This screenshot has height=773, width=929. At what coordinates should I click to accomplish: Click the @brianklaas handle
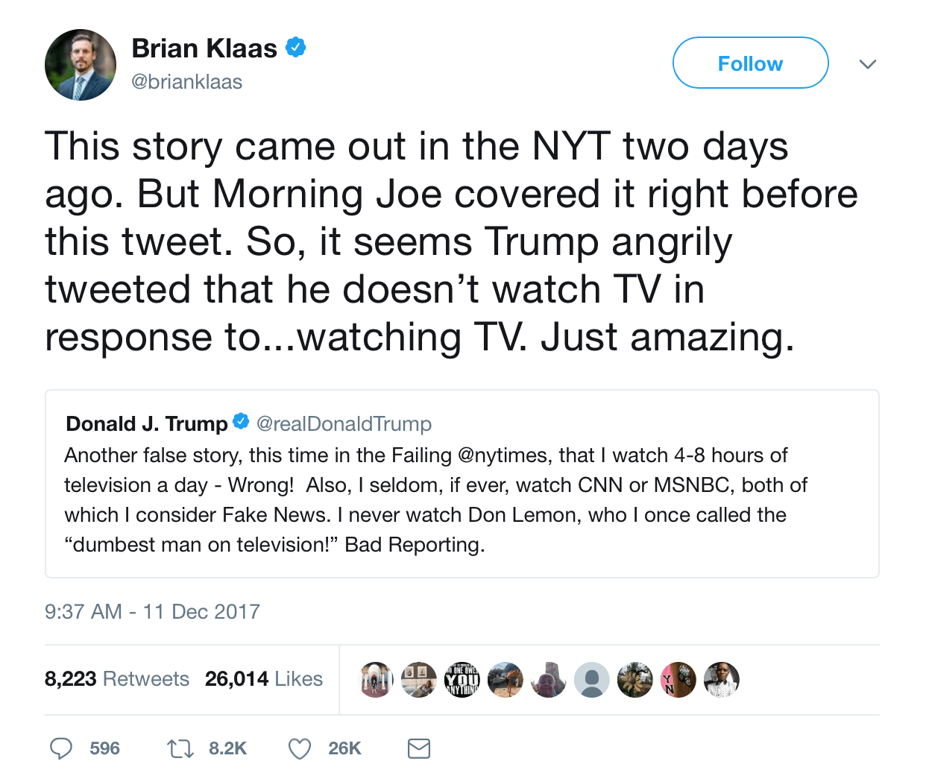click(x=186, y=82)
